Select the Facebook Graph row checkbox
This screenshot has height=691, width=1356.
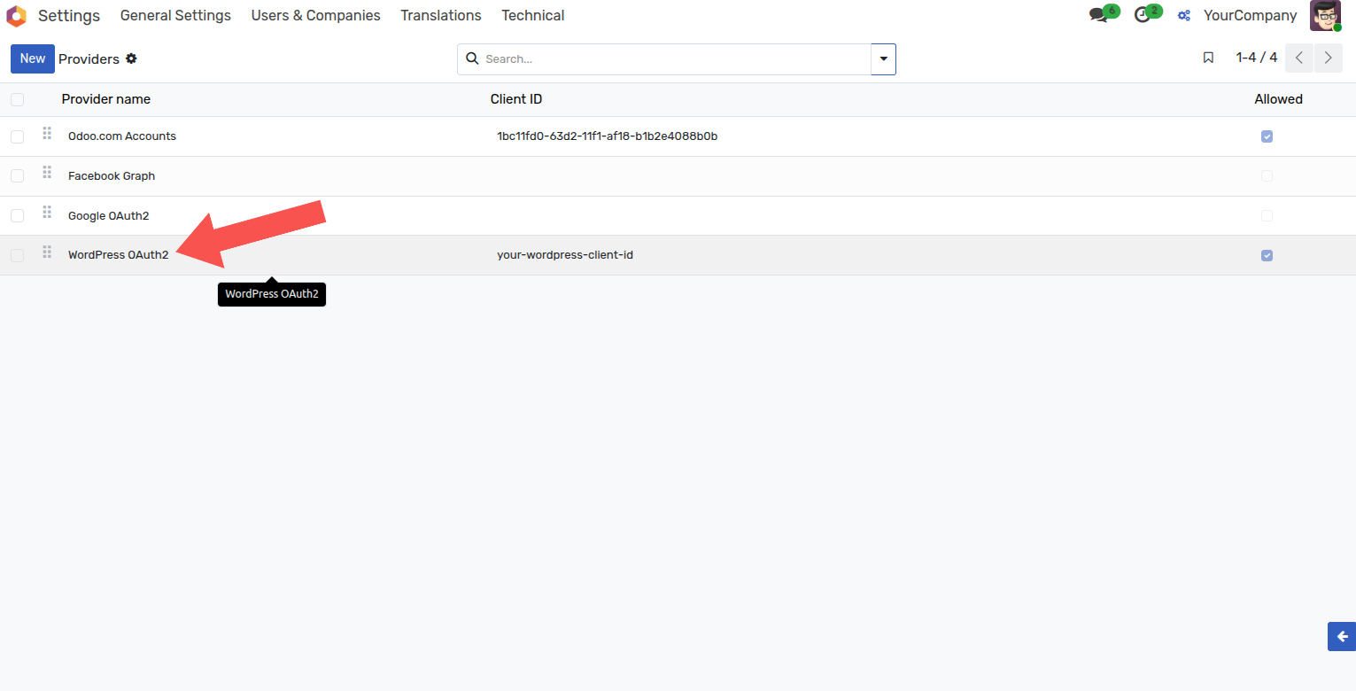pyautogui.click(x=18, y=176)
